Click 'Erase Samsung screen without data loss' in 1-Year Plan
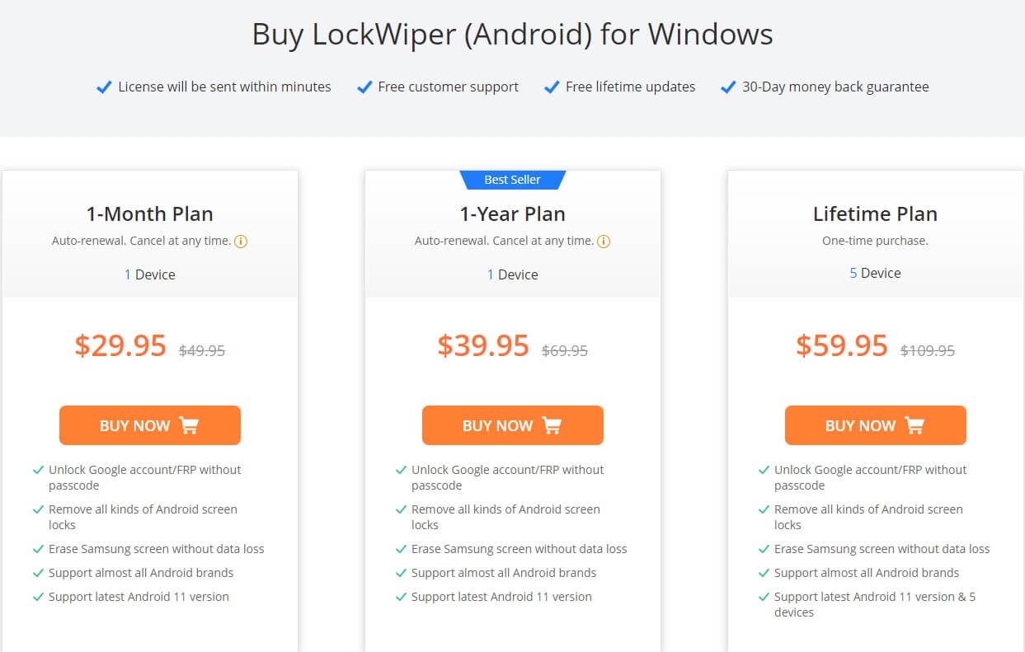 coord(519,549)
